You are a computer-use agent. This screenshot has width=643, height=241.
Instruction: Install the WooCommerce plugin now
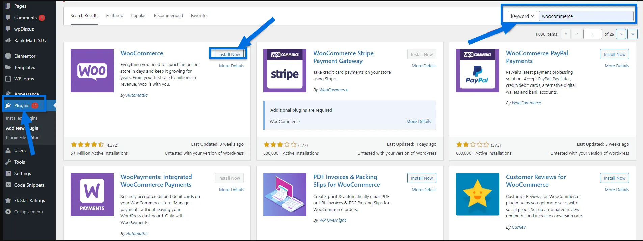point(229,54)
